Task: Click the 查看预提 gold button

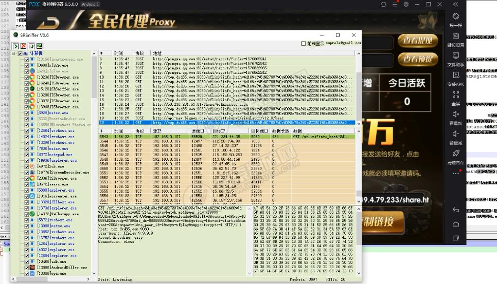Action: [x=418, y=59]
